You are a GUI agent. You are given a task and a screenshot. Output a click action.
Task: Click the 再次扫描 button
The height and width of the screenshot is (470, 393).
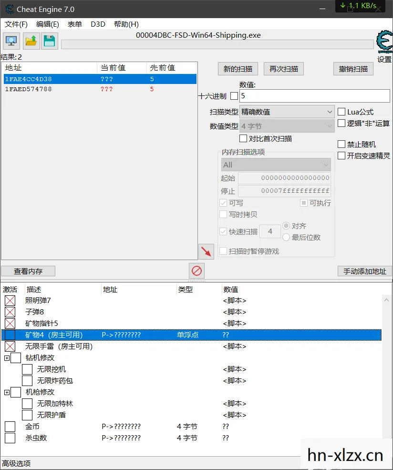pos(284,69)
